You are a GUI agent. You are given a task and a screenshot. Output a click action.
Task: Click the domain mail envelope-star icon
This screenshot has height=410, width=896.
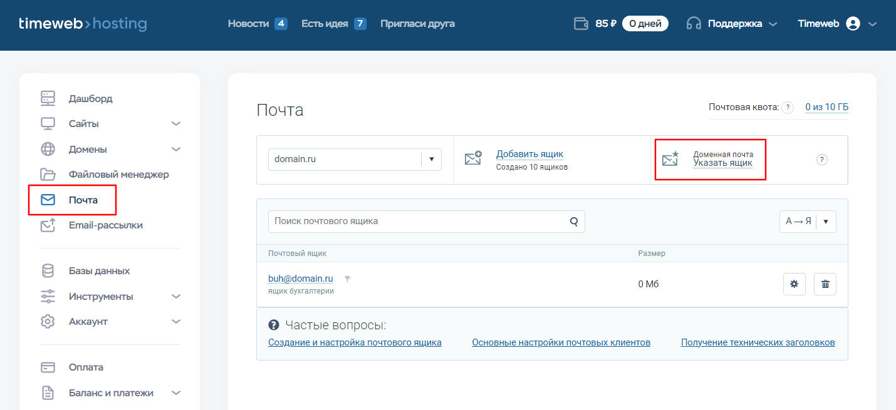(x=670, y=159)
